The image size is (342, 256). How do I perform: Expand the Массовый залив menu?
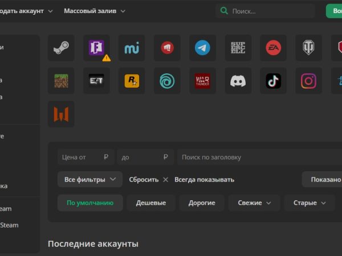click(x=95, y=11)
